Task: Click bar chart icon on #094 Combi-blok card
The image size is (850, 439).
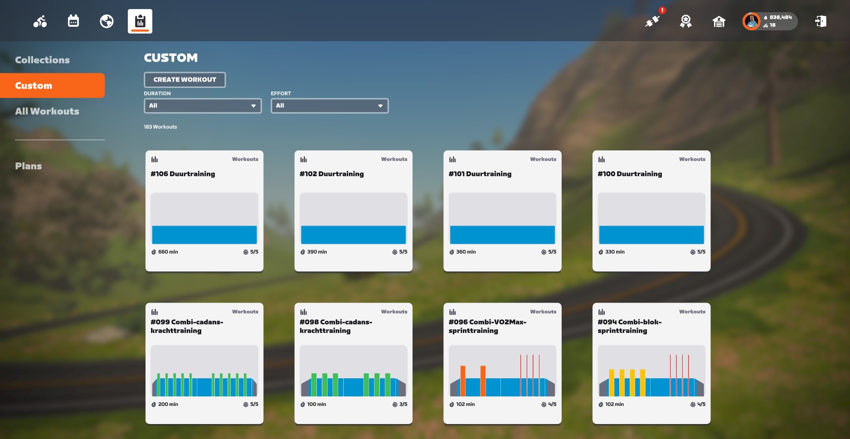Action: pos(602,312)
